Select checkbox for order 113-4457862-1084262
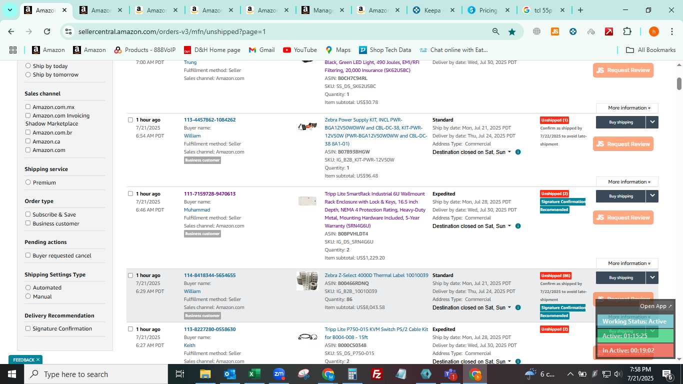 [130, 120]
